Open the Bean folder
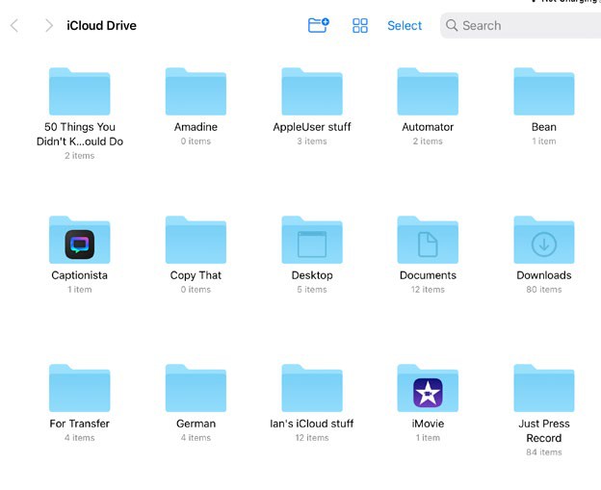 (x=544, y=92)
